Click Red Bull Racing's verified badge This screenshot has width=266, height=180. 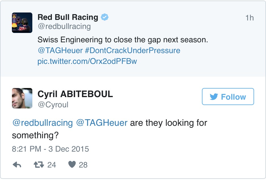pos(105,17)
